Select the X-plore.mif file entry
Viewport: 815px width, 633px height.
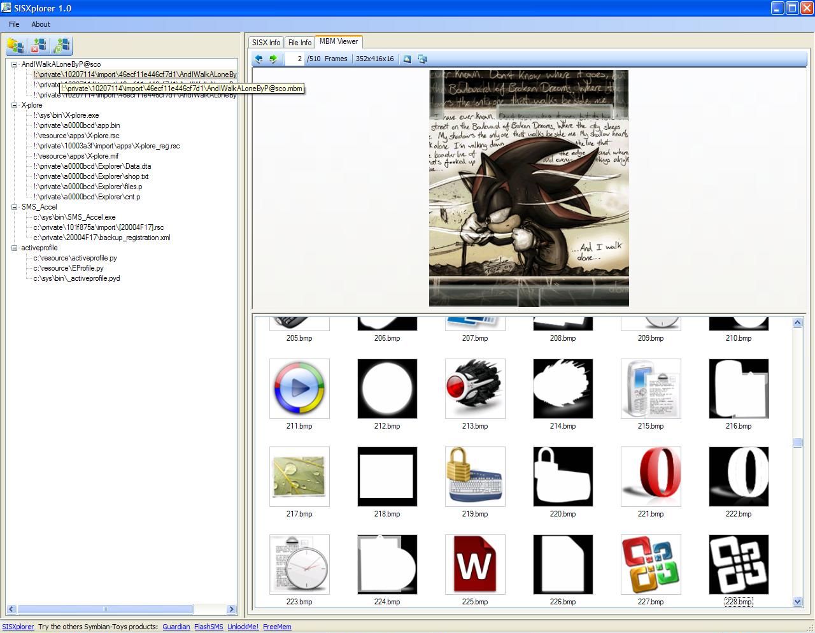(76, 156)
